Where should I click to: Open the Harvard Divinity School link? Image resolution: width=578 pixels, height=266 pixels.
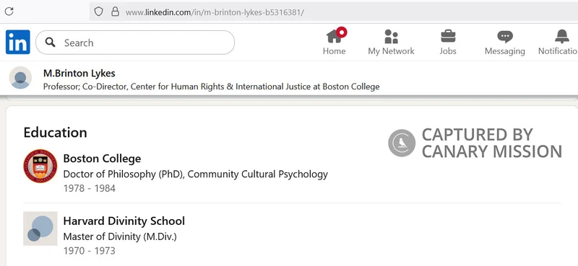tap(124, 221)
